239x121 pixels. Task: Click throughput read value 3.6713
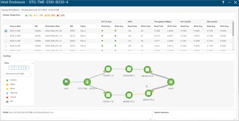[x=157, y=36]
